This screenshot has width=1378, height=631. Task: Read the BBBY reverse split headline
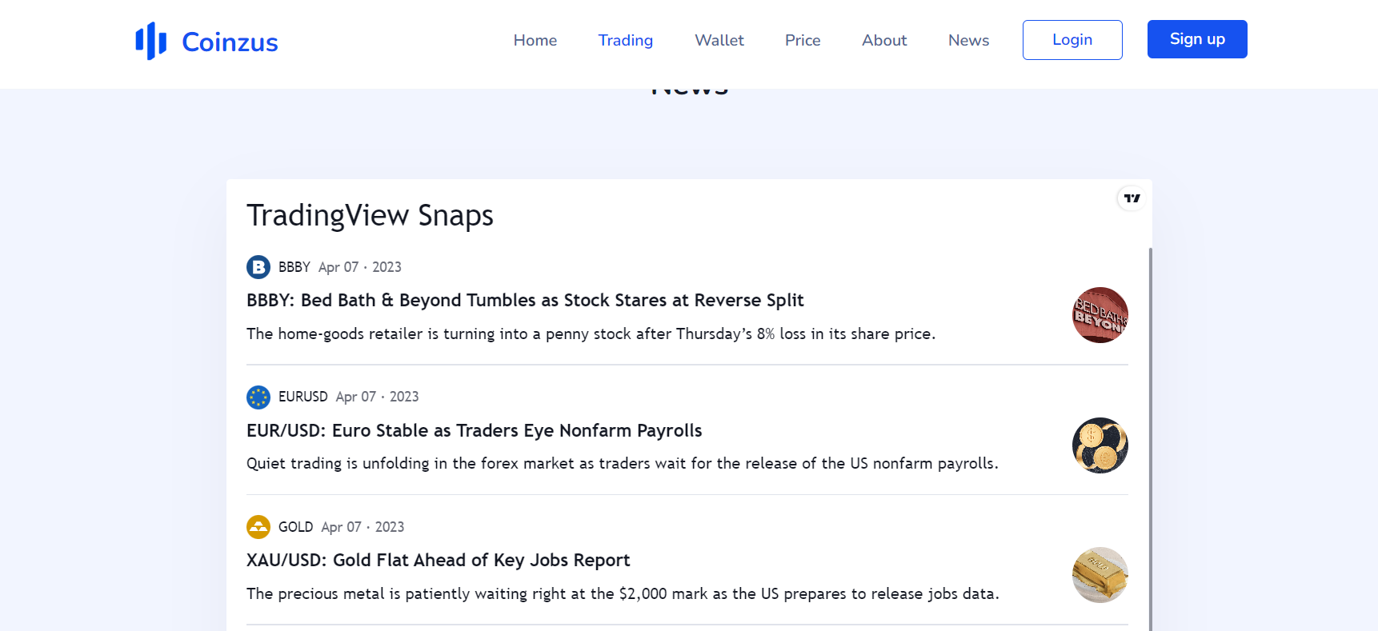click(x=525, y=301)
